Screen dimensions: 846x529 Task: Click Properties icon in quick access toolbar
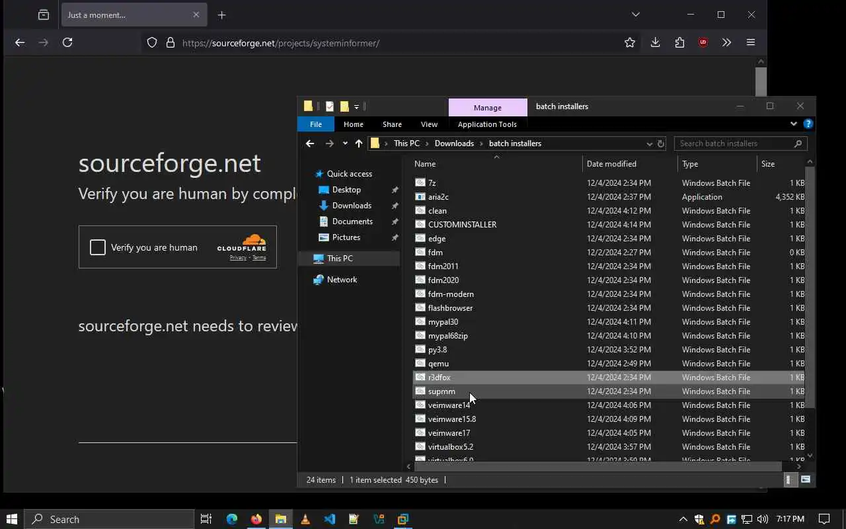click(x=330, y=106)
